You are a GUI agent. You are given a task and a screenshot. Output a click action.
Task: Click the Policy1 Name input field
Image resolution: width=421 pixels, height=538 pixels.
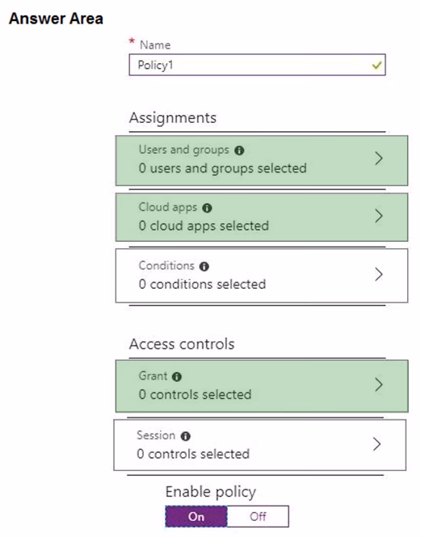257,65
